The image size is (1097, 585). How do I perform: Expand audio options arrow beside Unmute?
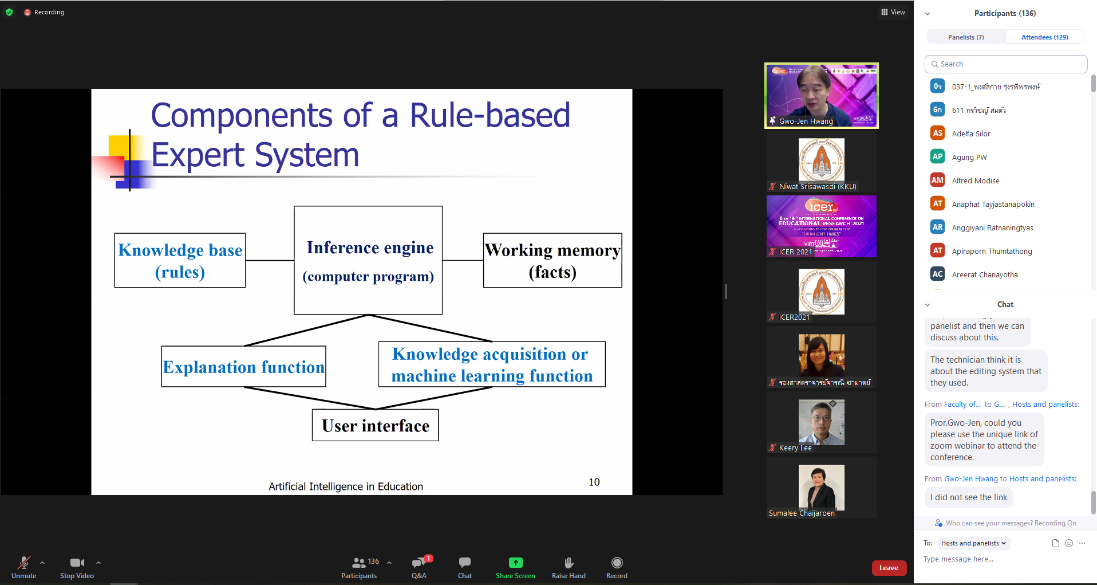42,563
